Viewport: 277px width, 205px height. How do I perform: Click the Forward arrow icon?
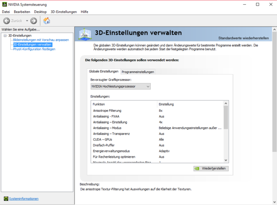pyautogui.click(x=33, y=21)
